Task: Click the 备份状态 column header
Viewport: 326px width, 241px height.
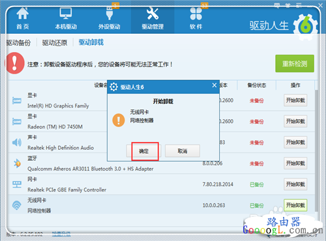Action: pos(257,85)
